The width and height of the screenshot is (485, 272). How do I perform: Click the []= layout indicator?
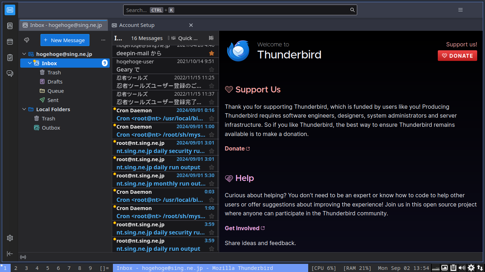tap(104, 268)
